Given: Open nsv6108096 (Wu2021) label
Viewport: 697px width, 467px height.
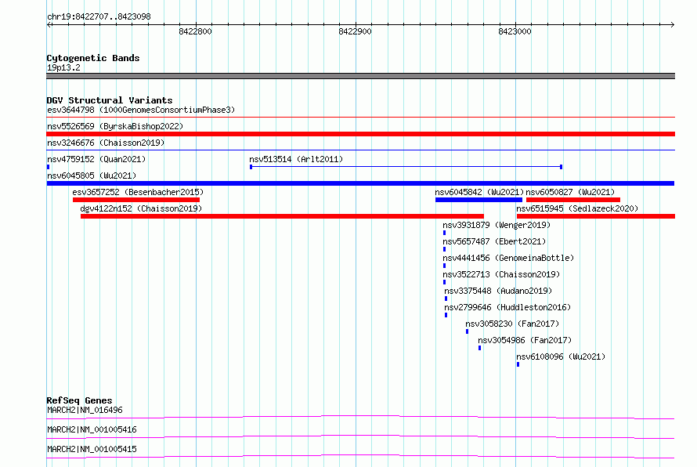Looking at the screenshot, I should click(561, 357).
